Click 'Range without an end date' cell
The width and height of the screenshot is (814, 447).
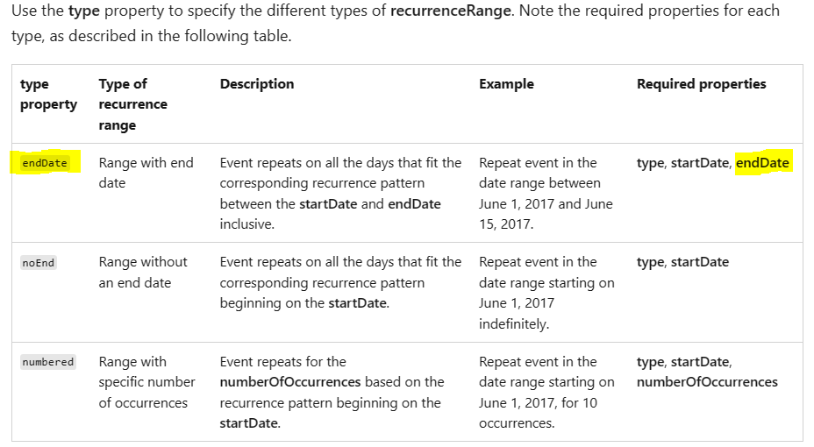pyautogui.click(x=143, y=273)
